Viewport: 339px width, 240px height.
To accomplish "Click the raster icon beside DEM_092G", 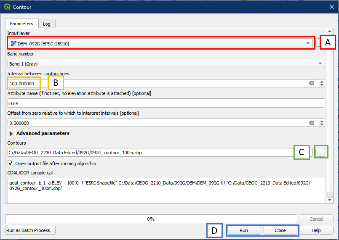I will 13,43.
